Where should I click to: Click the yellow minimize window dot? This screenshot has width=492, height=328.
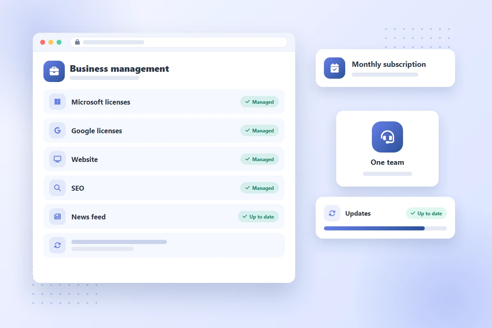[51, 42]
